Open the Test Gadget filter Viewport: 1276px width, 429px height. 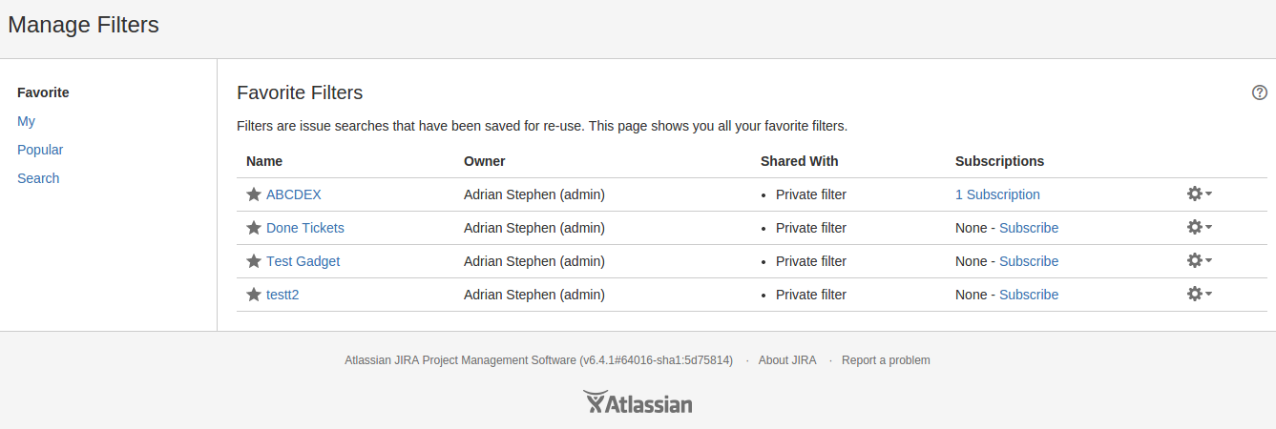303,261
